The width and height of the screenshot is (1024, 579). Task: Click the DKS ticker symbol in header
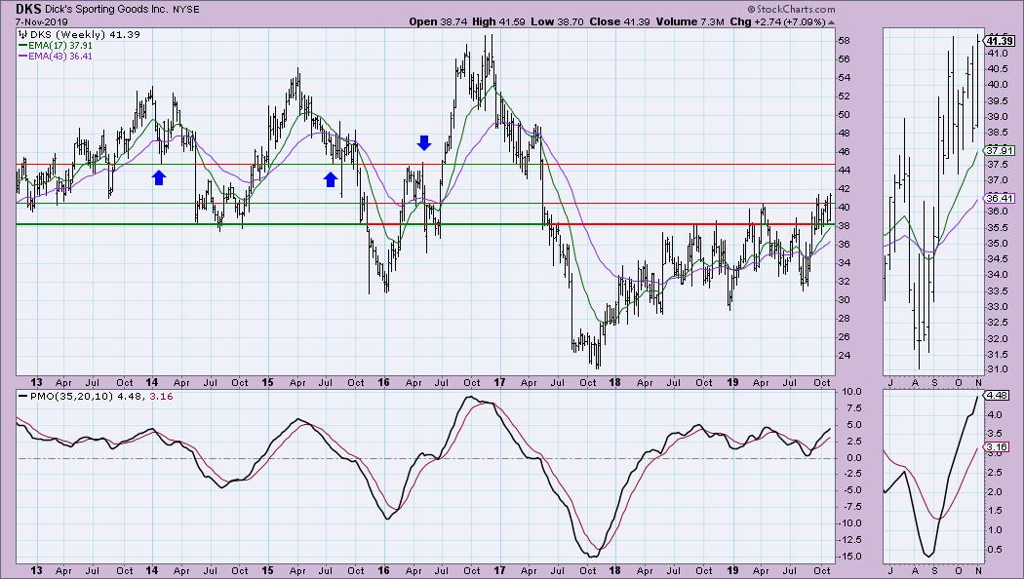(x=28, y=9)
